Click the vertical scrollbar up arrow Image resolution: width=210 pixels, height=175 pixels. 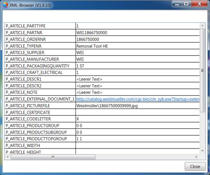[x=202, y=25]
